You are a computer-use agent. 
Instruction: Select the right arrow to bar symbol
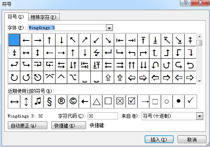pos(131,40)
